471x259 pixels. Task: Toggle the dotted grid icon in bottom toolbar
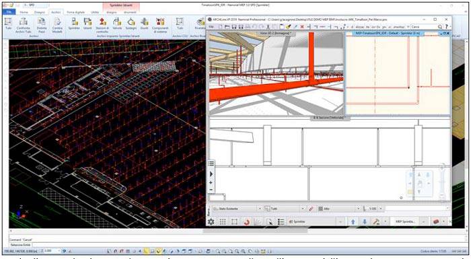pyautogui.click(x=223, y=222)
